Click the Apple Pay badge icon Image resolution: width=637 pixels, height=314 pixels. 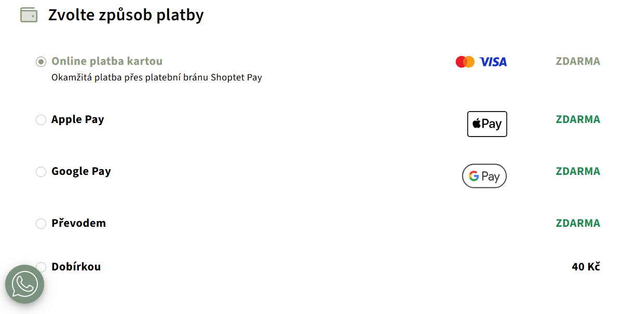point(487,124)
